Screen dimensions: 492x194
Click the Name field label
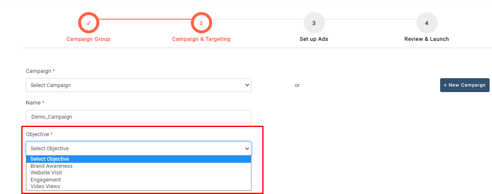click(x=33, y=103)
